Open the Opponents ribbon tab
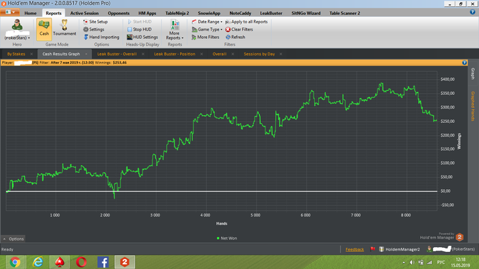Image resolution: width=479 pixels, height=269 pixels. [118, 13]
